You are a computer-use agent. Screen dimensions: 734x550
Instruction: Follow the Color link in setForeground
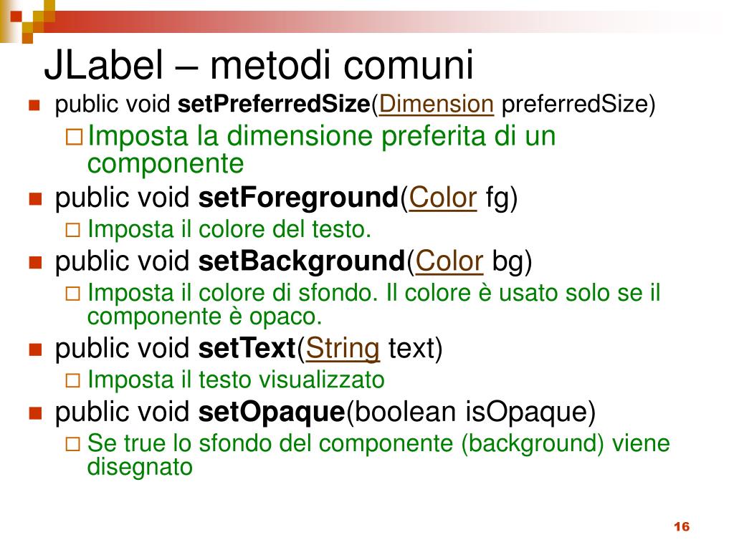442,198
